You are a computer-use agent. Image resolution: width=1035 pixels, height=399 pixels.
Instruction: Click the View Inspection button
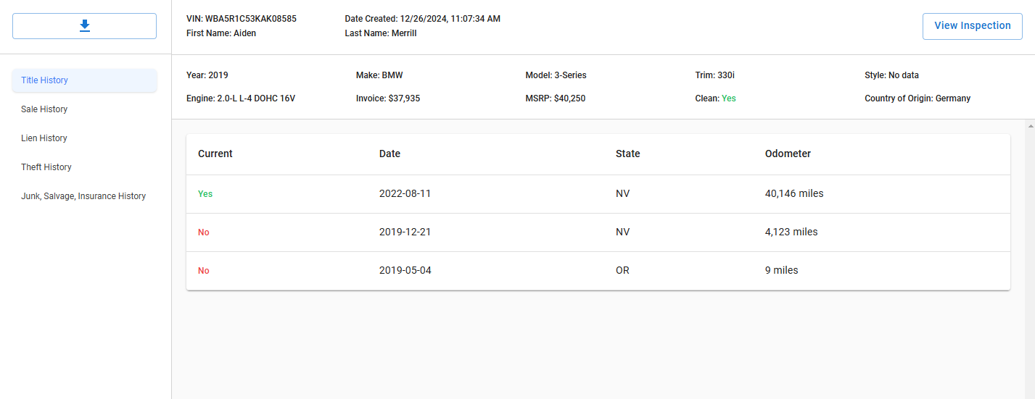(972, 26)
